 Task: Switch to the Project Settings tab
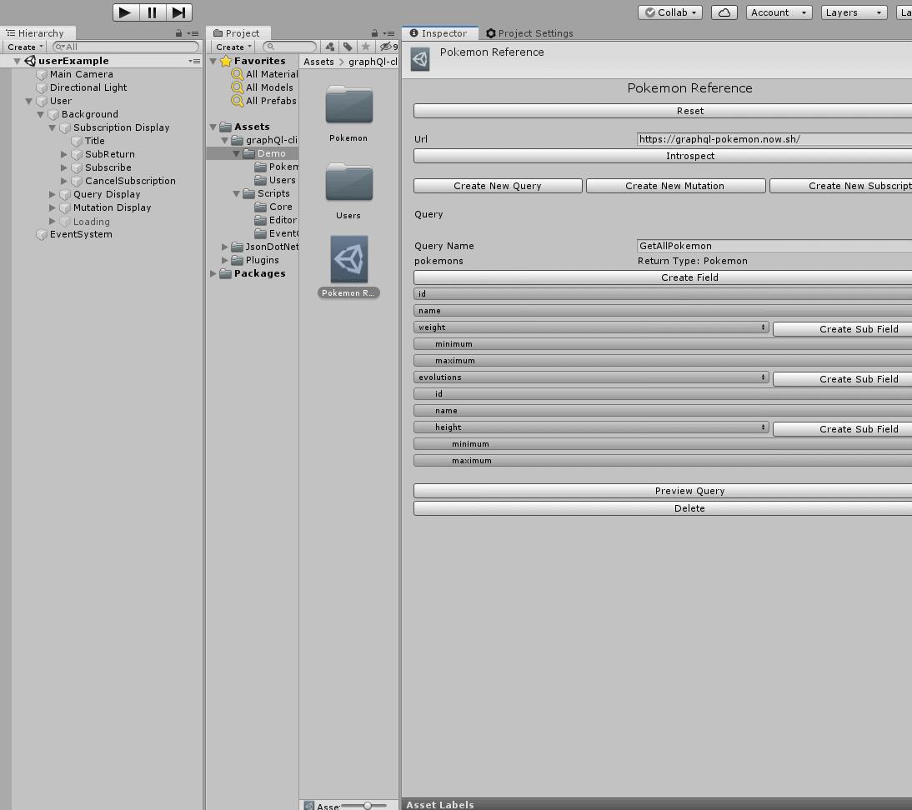coord(529,33)
